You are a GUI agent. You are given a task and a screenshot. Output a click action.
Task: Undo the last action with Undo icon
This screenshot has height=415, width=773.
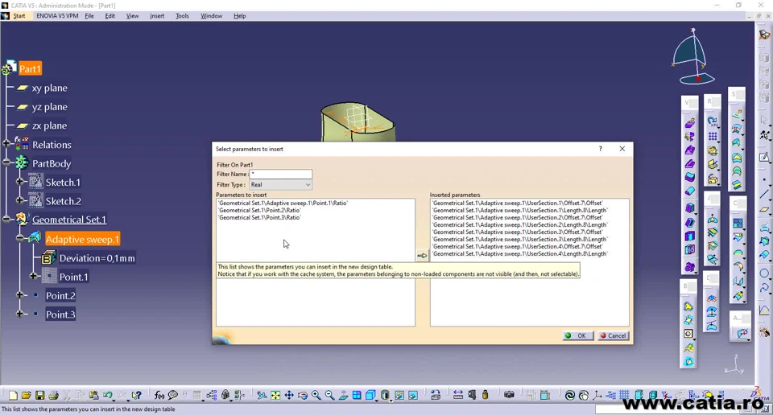[107, 395]
